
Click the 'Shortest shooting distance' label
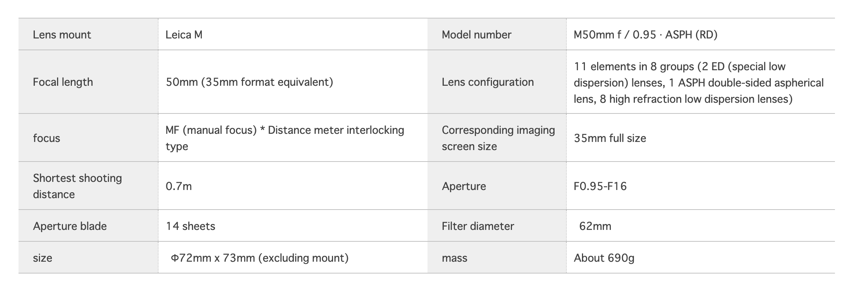coord(77,186)
